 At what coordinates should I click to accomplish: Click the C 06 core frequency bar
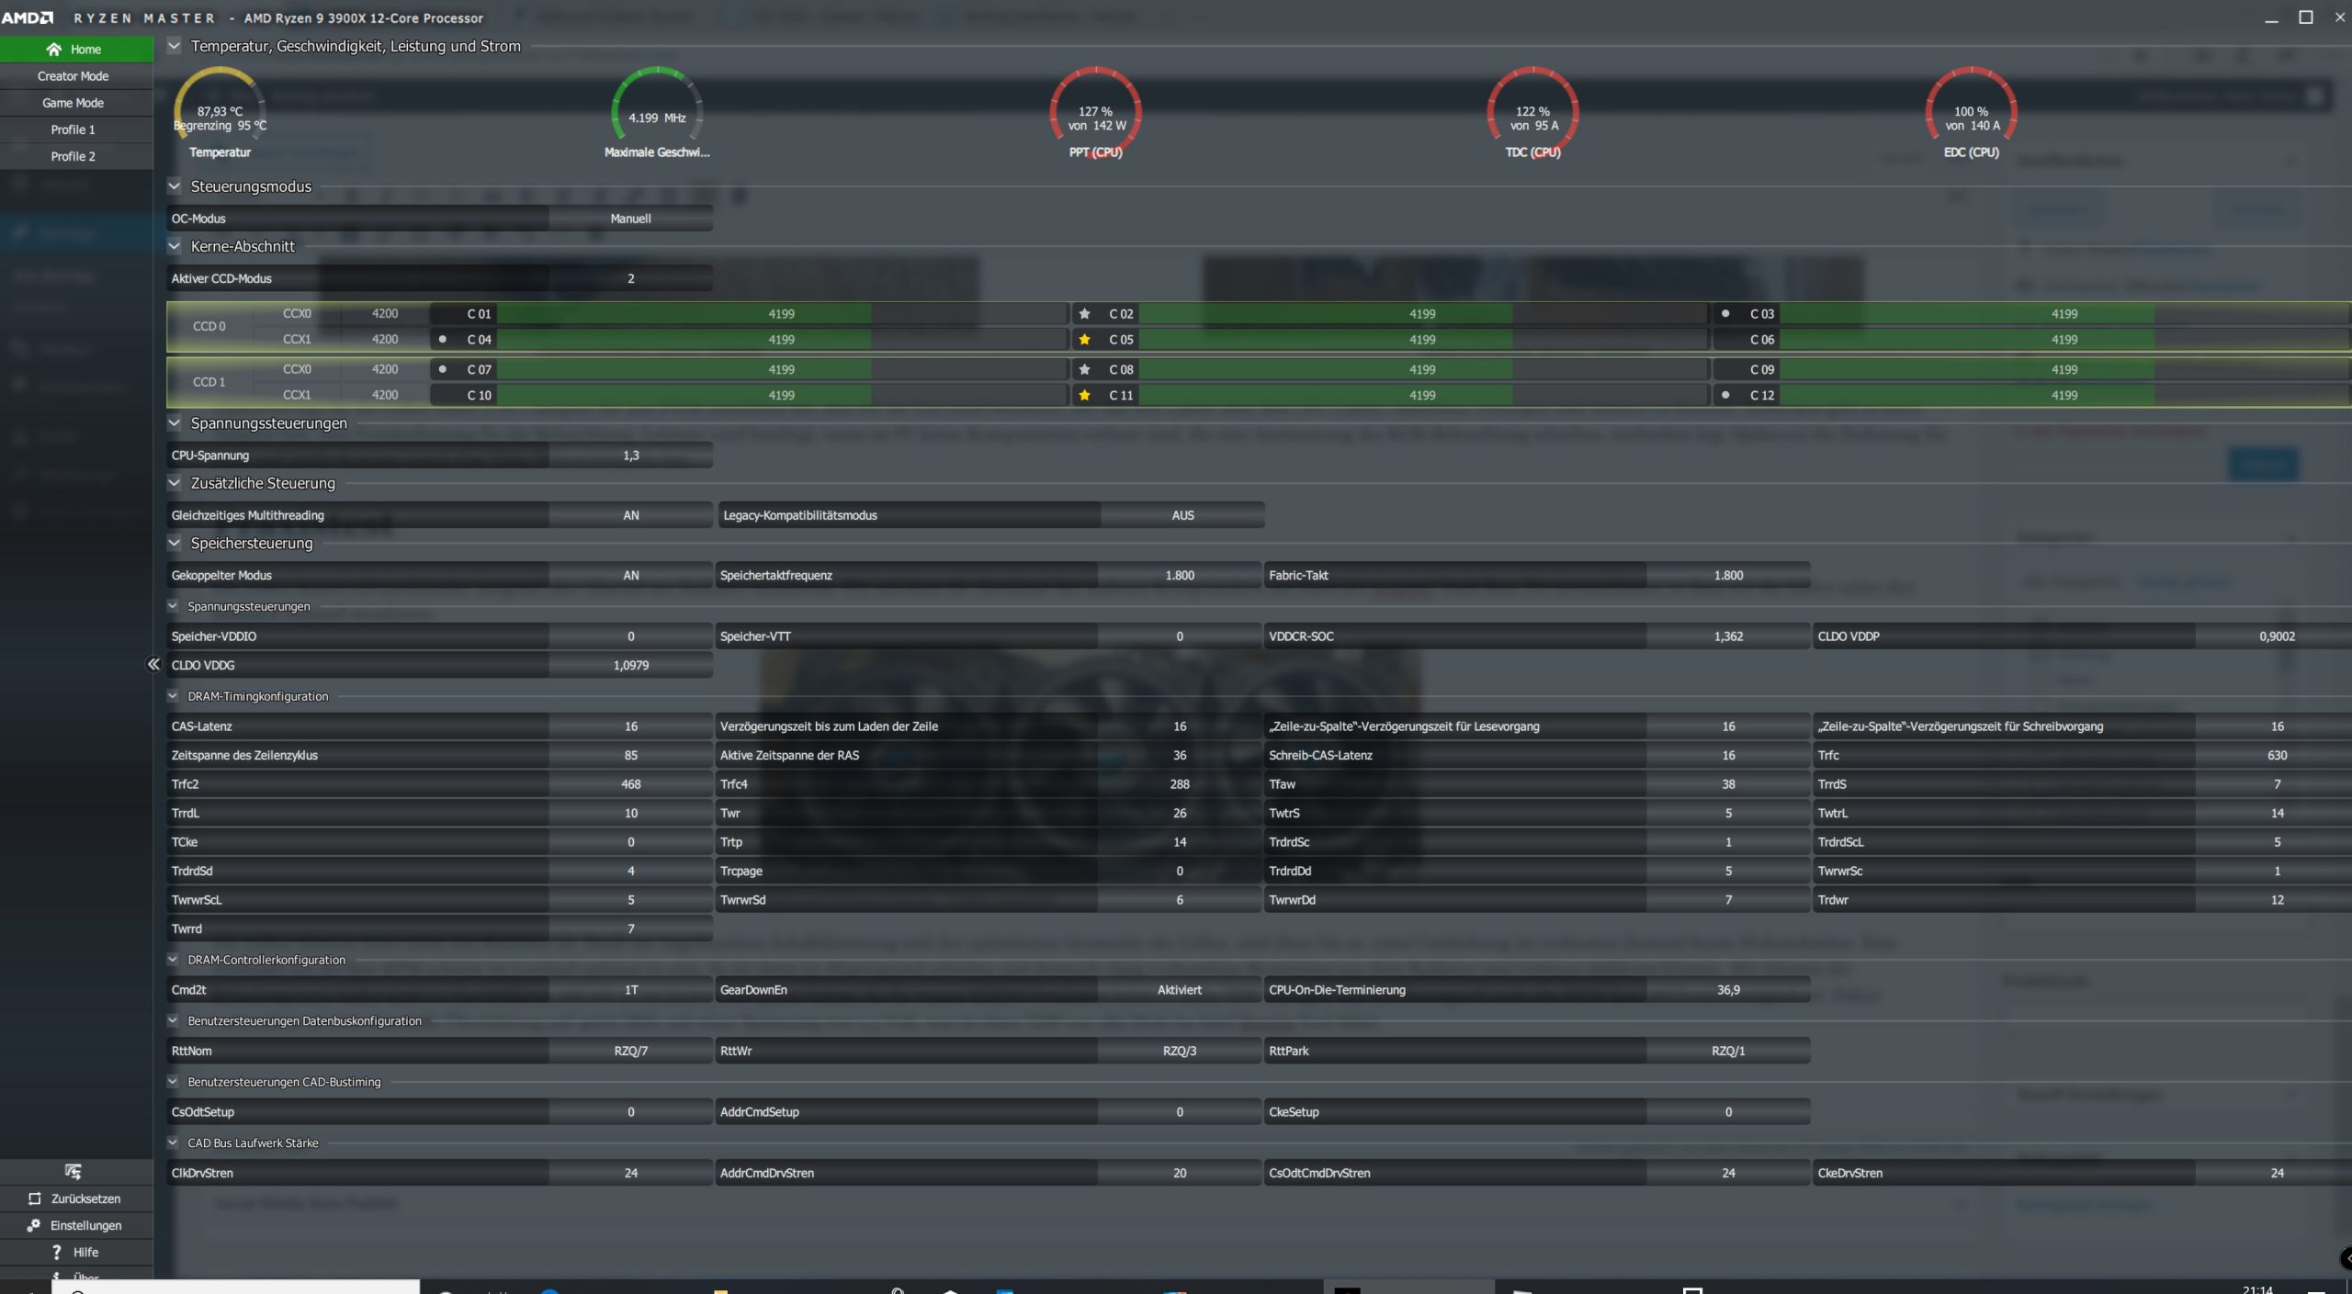[2064, 340]
